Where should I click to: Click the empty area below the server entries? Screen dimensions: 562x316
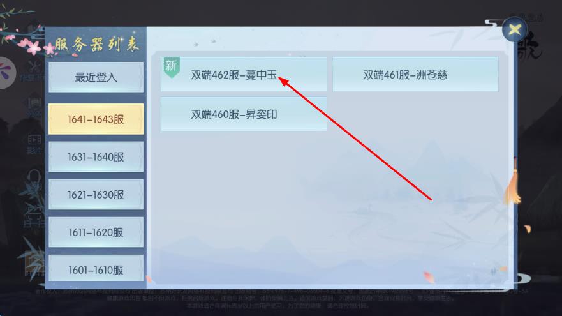pyautogui.click(x=330, y=208)
